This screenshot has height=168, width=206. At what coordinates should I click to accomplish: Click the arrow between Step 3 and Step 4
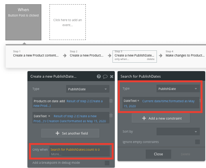point(160,55)
